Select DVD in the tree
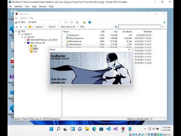The height and width of the screenshot is (136, 181). 23,31
